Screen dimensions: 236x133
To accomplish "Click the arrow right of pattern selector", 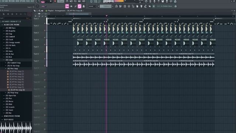I will [113, 6].
